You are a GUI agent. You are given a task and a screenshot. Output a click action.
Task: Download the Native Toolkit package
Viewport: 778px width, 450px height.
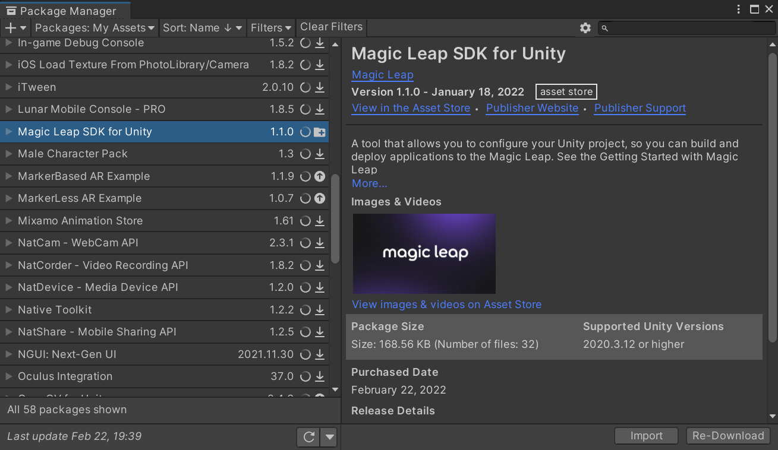tap(320, 310)
